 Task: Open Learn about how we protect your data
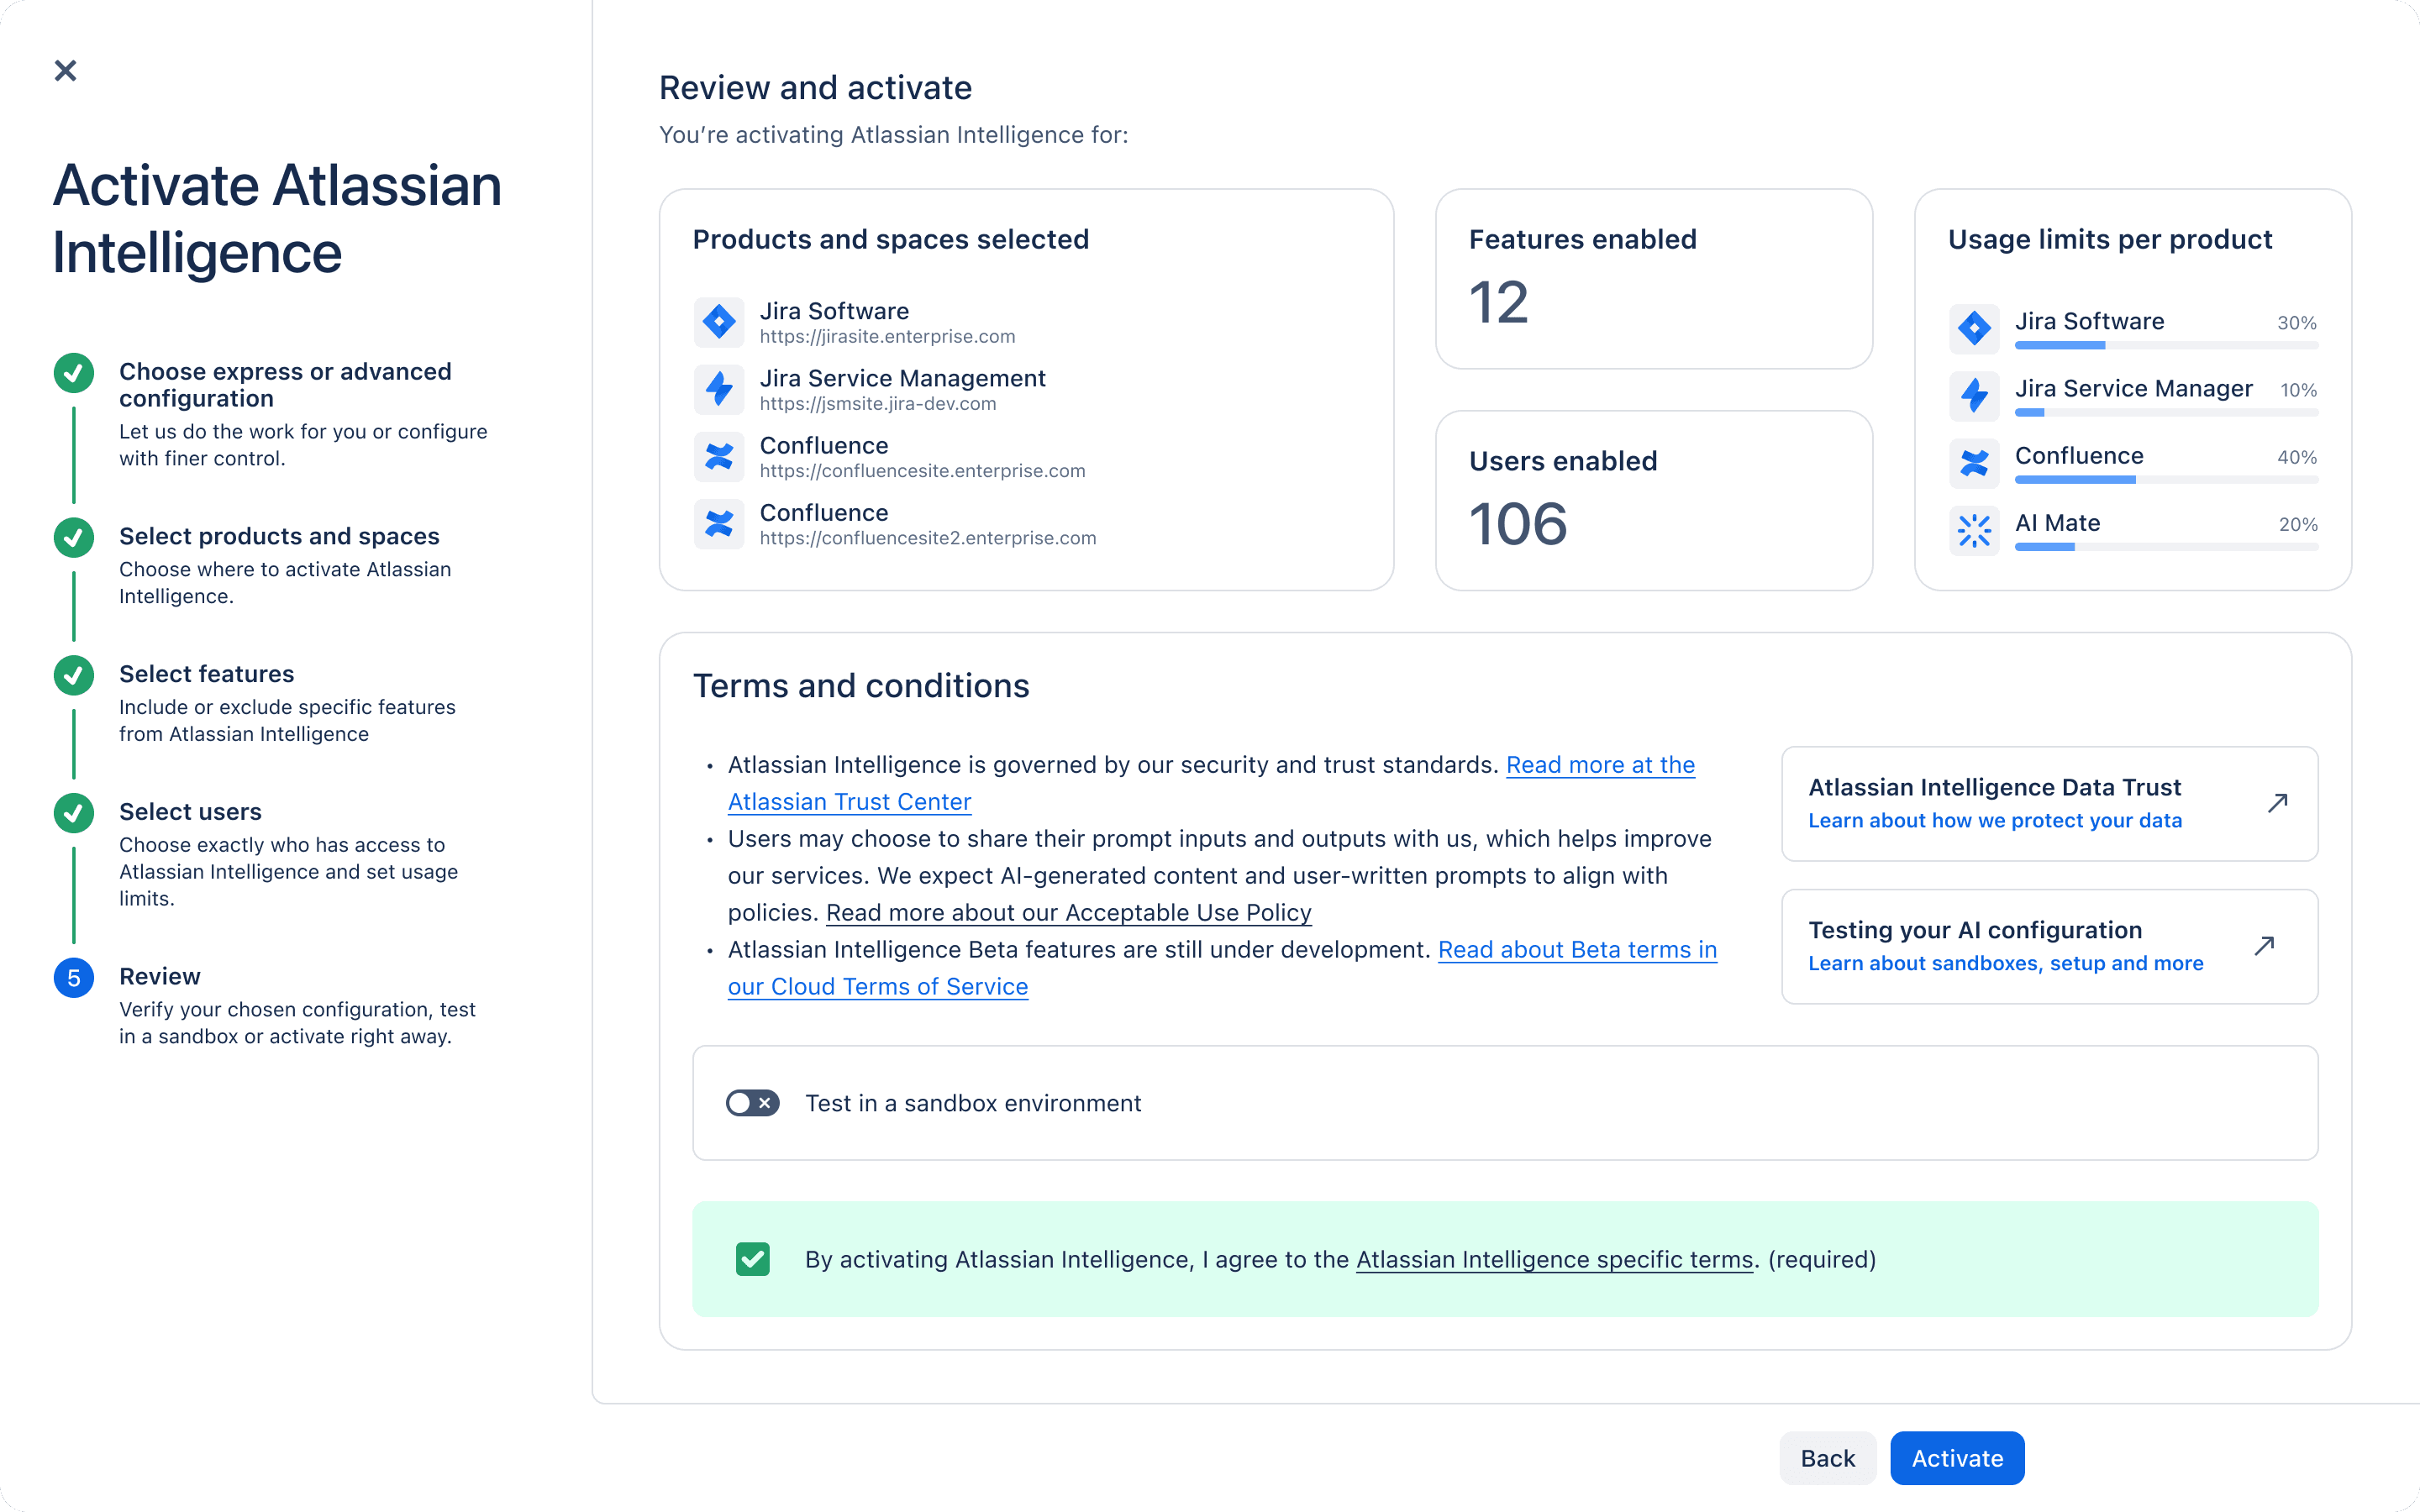1995,820
